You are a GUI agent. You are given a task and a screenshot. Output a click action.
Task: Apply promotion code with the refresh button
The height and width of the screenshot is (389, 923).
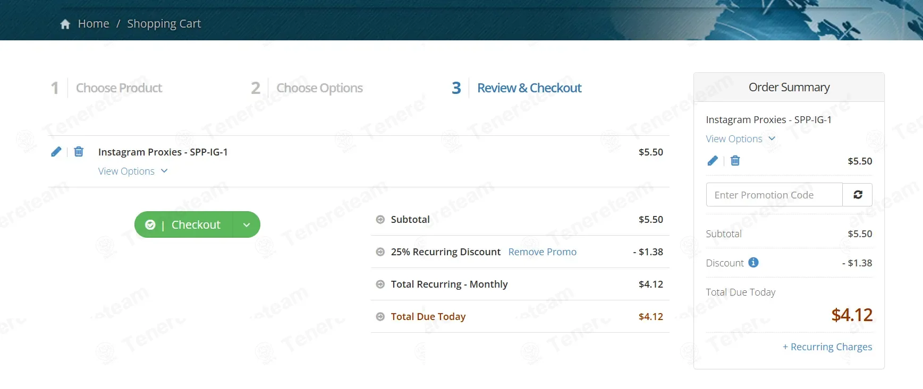pyautogui.click(x=858, y=195)
